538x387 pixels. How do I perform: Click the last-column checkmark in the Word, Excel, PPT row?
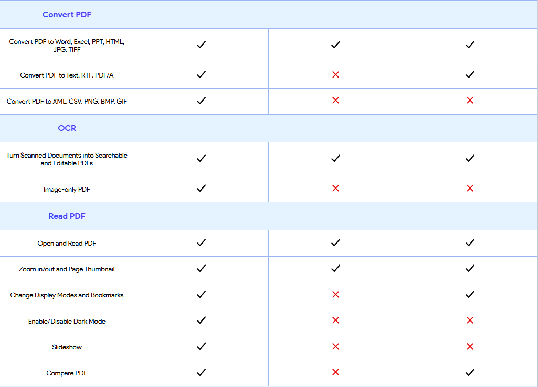point(470,45)
